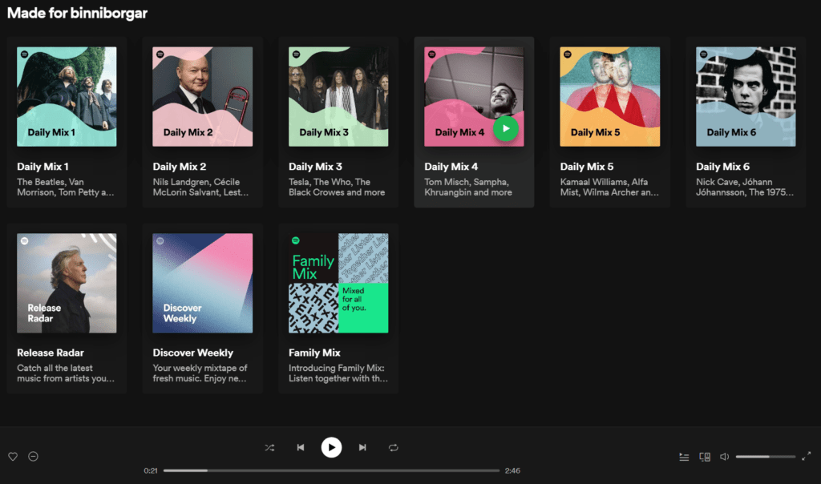The height and width of the screenshot is (484, 821).
Task: Click 'Kamaal Williams, Alfa Mist' description text
Action: (609, 187)
